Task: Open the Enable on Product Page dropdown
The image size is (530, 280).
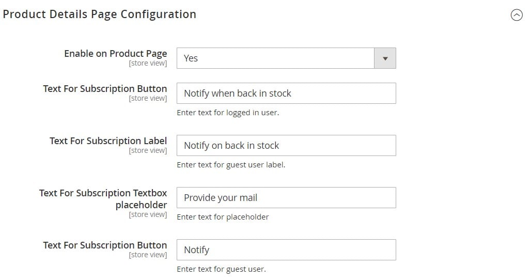Action: 286,58
